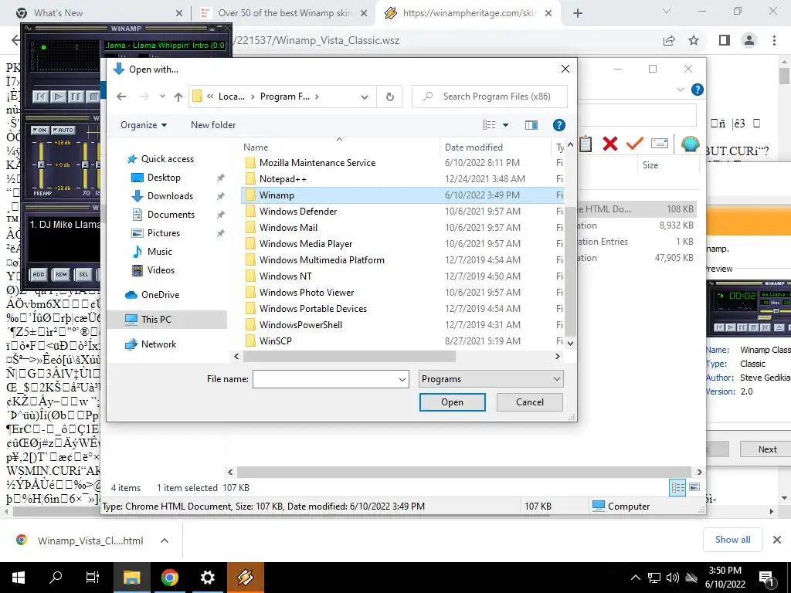Open the Programs file type dropdown

491,379
